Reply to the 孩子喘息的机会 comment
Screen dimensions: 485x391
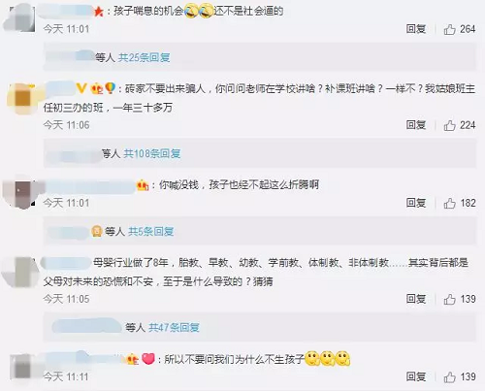416,29
